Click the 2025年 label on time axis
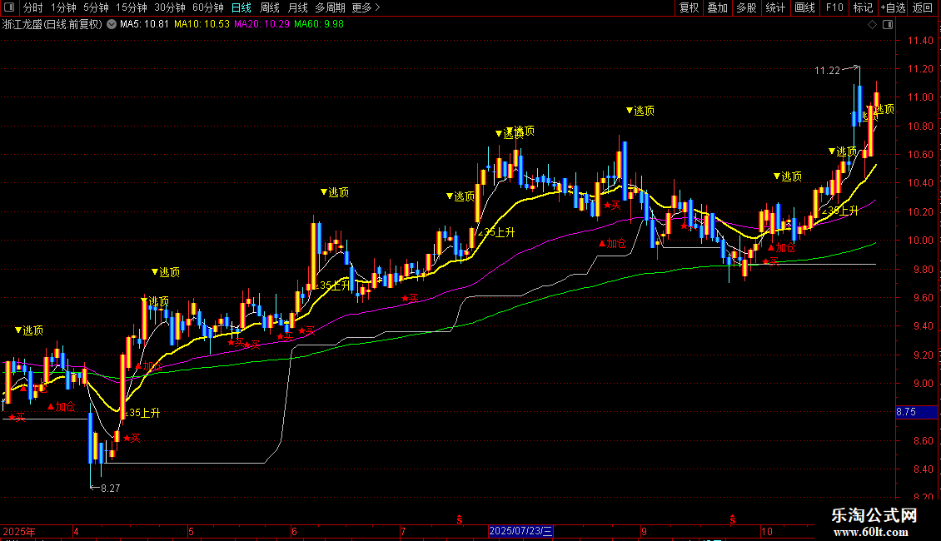 [x=18, y=531]
